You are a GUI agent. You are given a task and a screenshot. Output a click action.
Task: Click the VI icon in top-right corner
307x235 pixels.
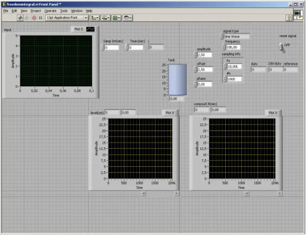click(x=298, y=15)
